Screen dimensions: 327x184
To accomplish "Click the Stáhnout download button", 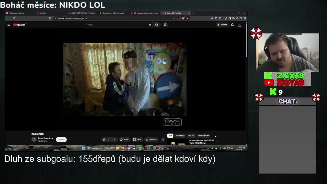I will point(151,140).
